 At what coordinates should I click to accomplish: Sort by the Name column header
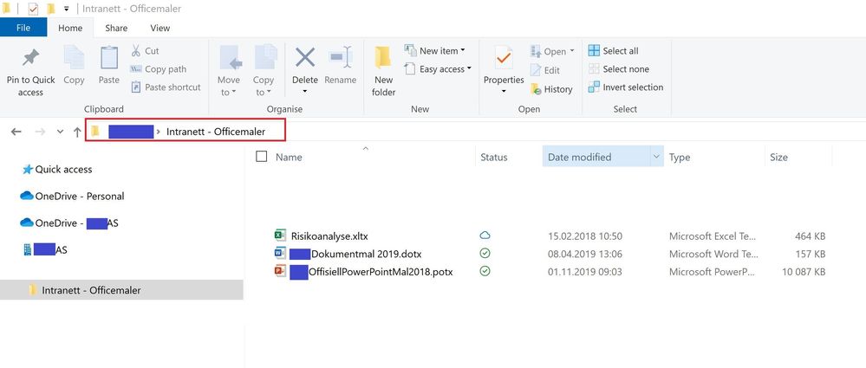289,158
